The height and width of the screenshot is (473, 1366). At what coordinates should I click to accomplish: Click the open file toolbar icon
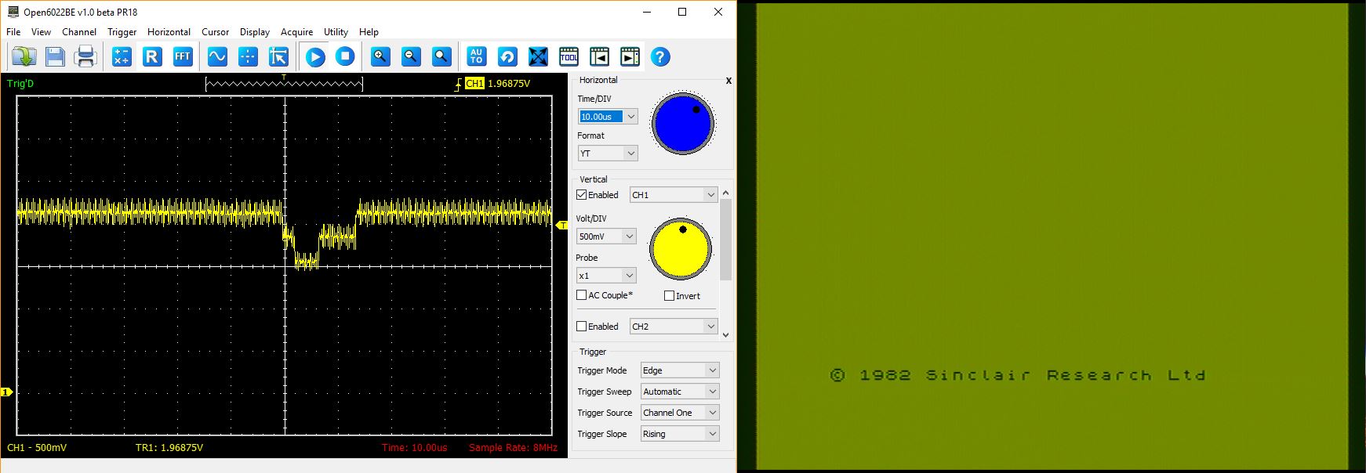[24, 56]
